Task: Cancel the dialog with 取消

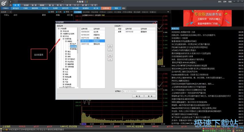Action: 150,96
